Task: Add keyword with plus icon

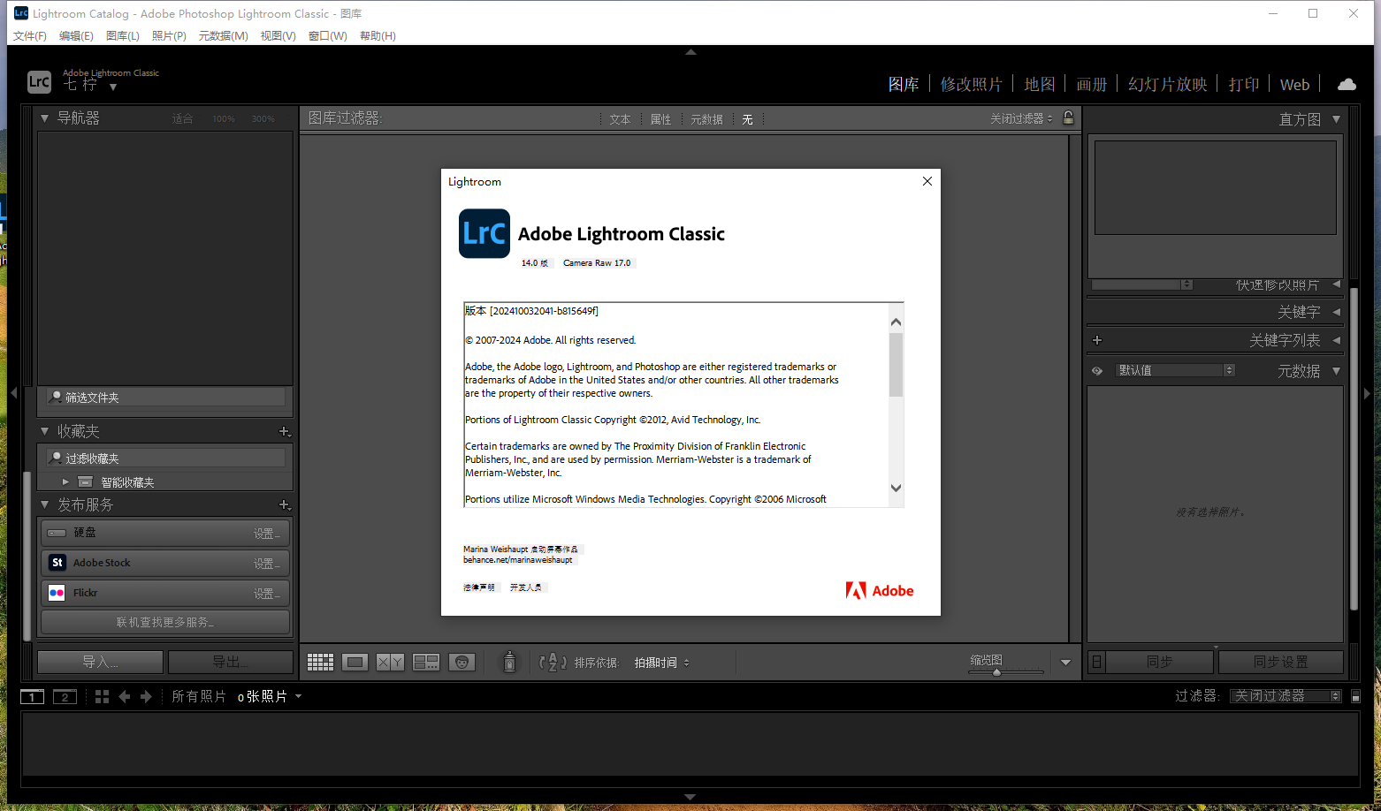Action: point(1097,340)
